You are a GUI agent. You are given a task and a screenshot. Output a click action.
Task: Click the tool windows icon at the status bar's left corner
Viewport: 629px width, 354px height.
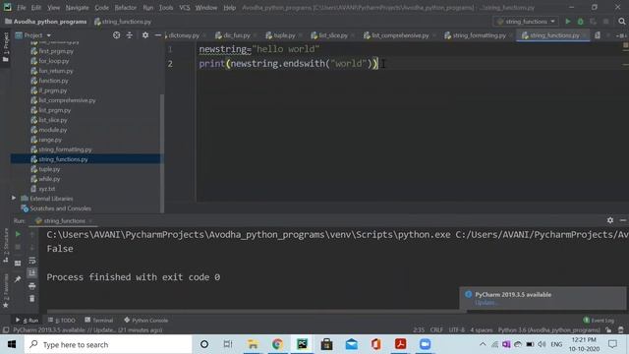6,330
